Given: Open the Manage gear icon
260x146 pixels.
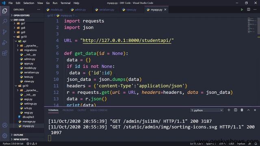Looking at the screenshot, I should pyautogui.click(x=4, y=136).
